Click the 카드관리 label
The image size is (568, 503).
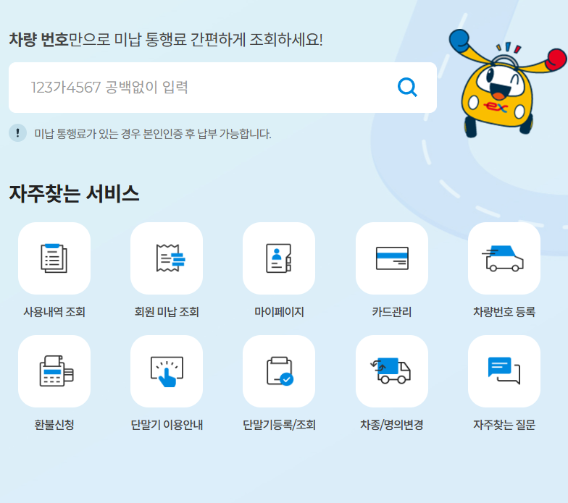pos(392,312)
